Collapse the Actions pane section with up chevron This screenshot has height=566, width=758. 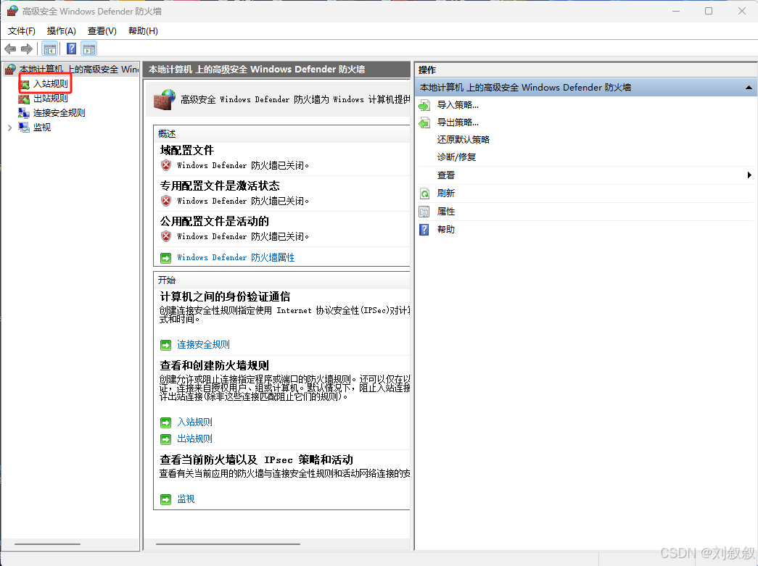coord(749,87)
